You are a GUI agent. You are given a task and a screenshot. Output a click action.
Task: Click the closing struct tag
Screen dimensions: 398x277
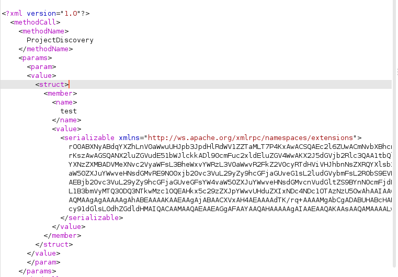(53, 244)
